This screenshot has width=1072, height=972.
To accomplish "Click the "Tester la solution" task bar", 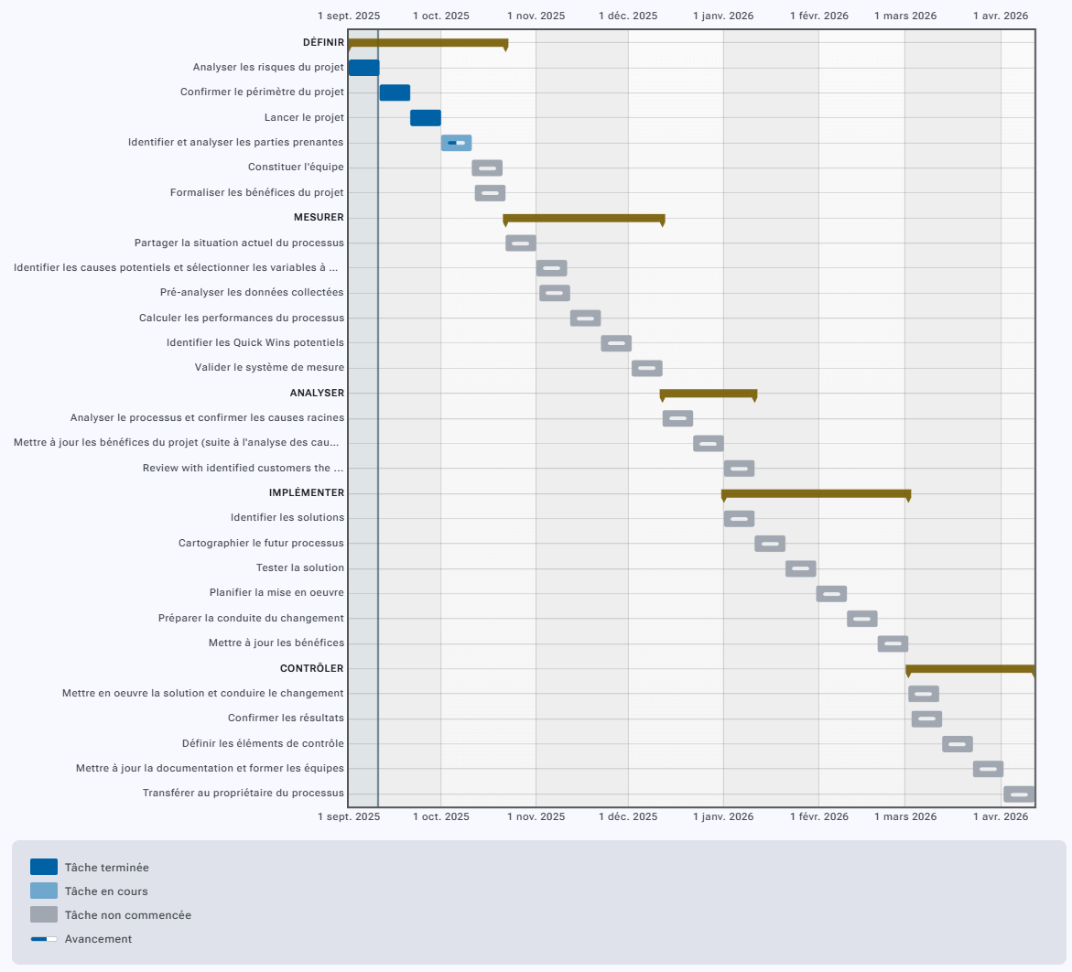I will point(800,568).
